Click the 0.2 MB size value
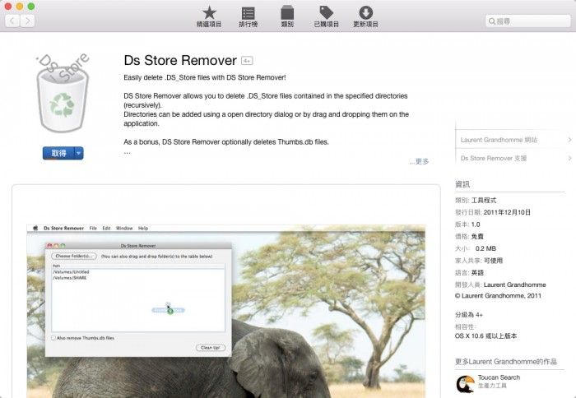Screen dimensions: 576x398 tap(485, 248)
